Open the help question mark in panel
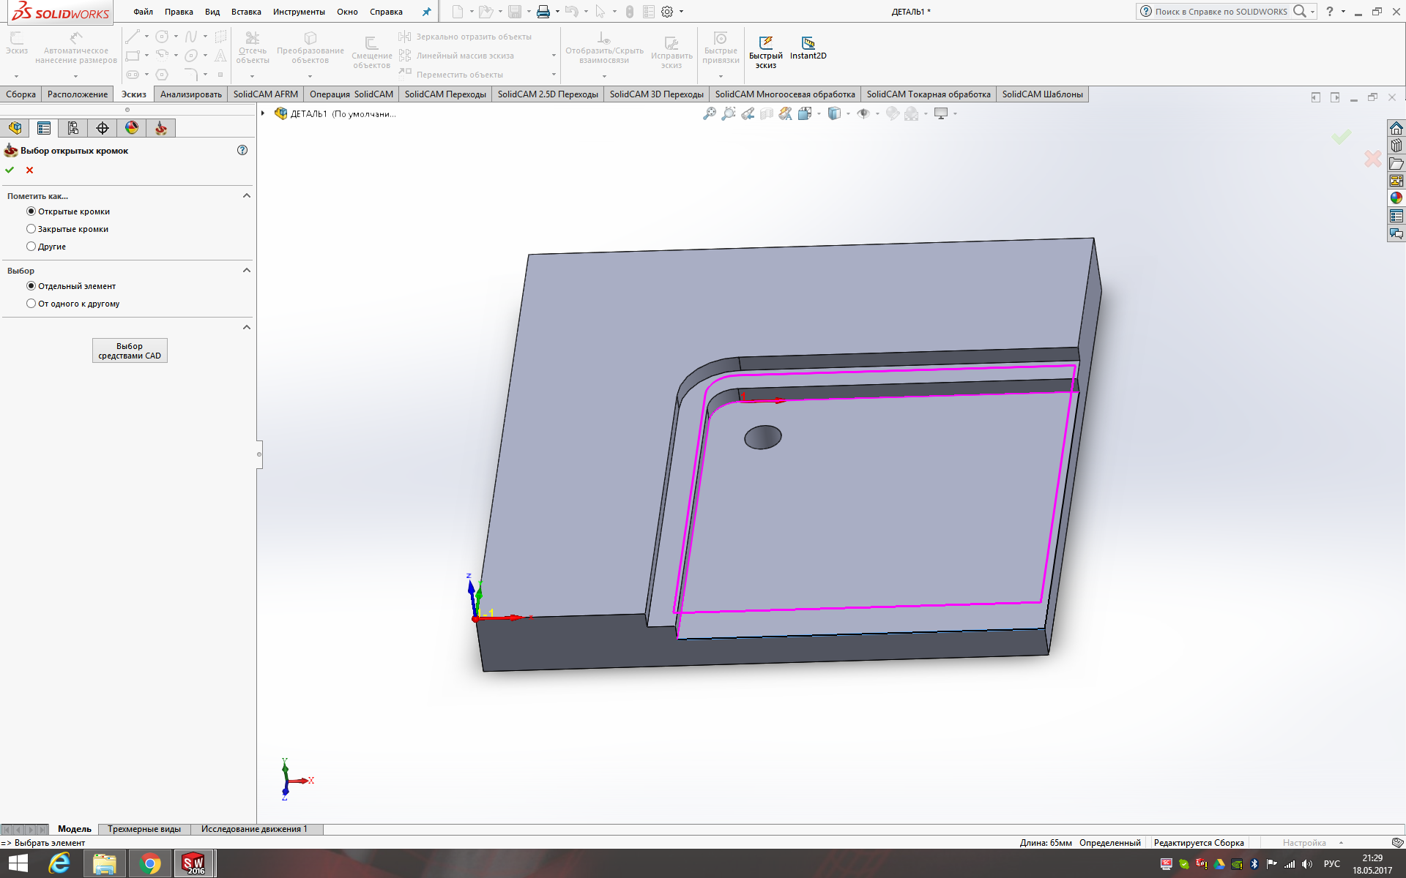Screen dimensions: 1406x878 [x=242, y=150]
